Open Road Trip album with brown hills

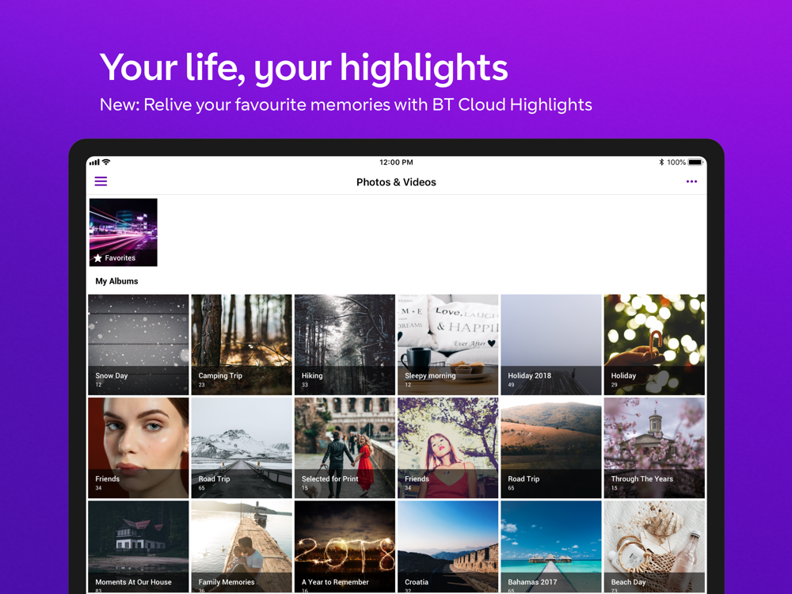point(551,448)
